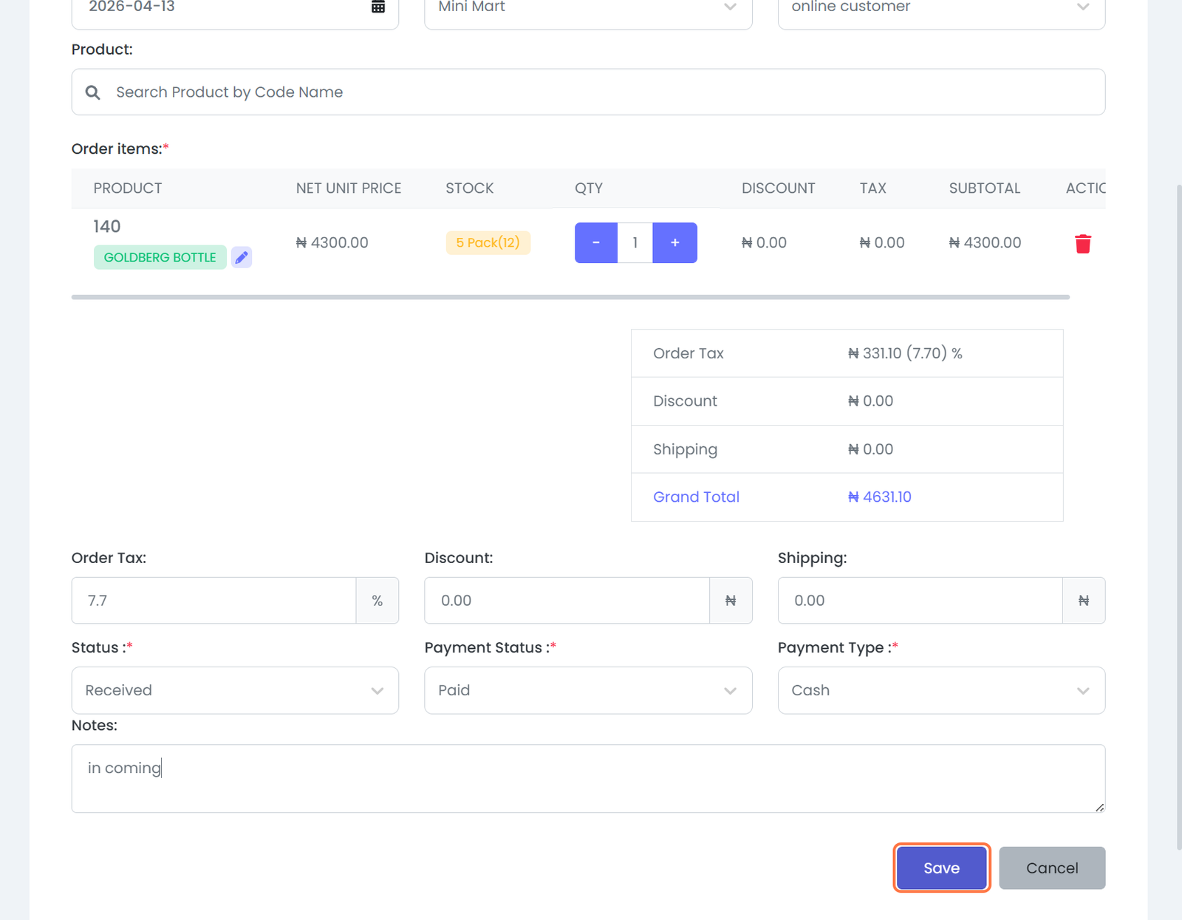
Task: Click the horizontal scrollbar under order items
Action: click(570, 297)
